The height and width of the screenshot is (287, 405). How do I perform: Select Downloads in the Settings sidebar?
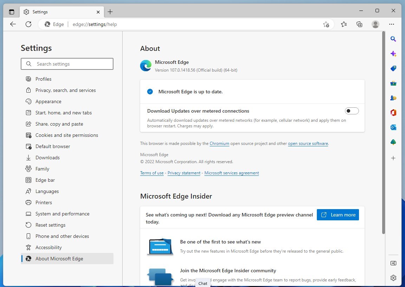pyautogui.click(x=47, y=157)
